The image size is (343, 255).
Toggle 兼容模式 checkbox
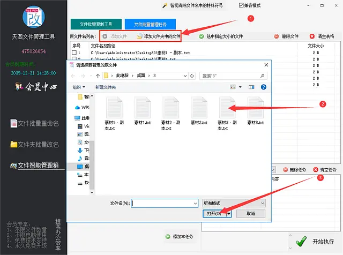click(x=250, y=5)
